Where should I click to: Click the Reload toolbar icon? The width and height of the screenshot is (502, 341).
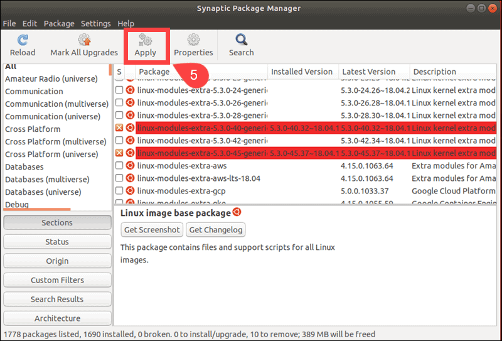coord(23,40)
